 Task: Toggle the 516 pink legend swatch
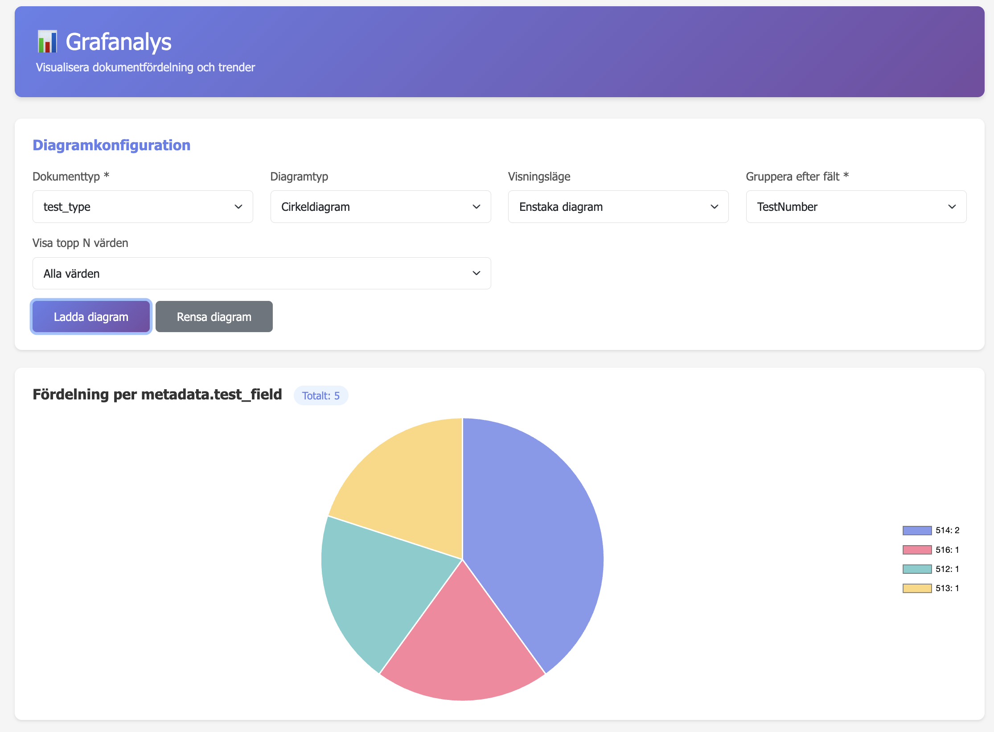pyautogui.click(x=917, y=550)
